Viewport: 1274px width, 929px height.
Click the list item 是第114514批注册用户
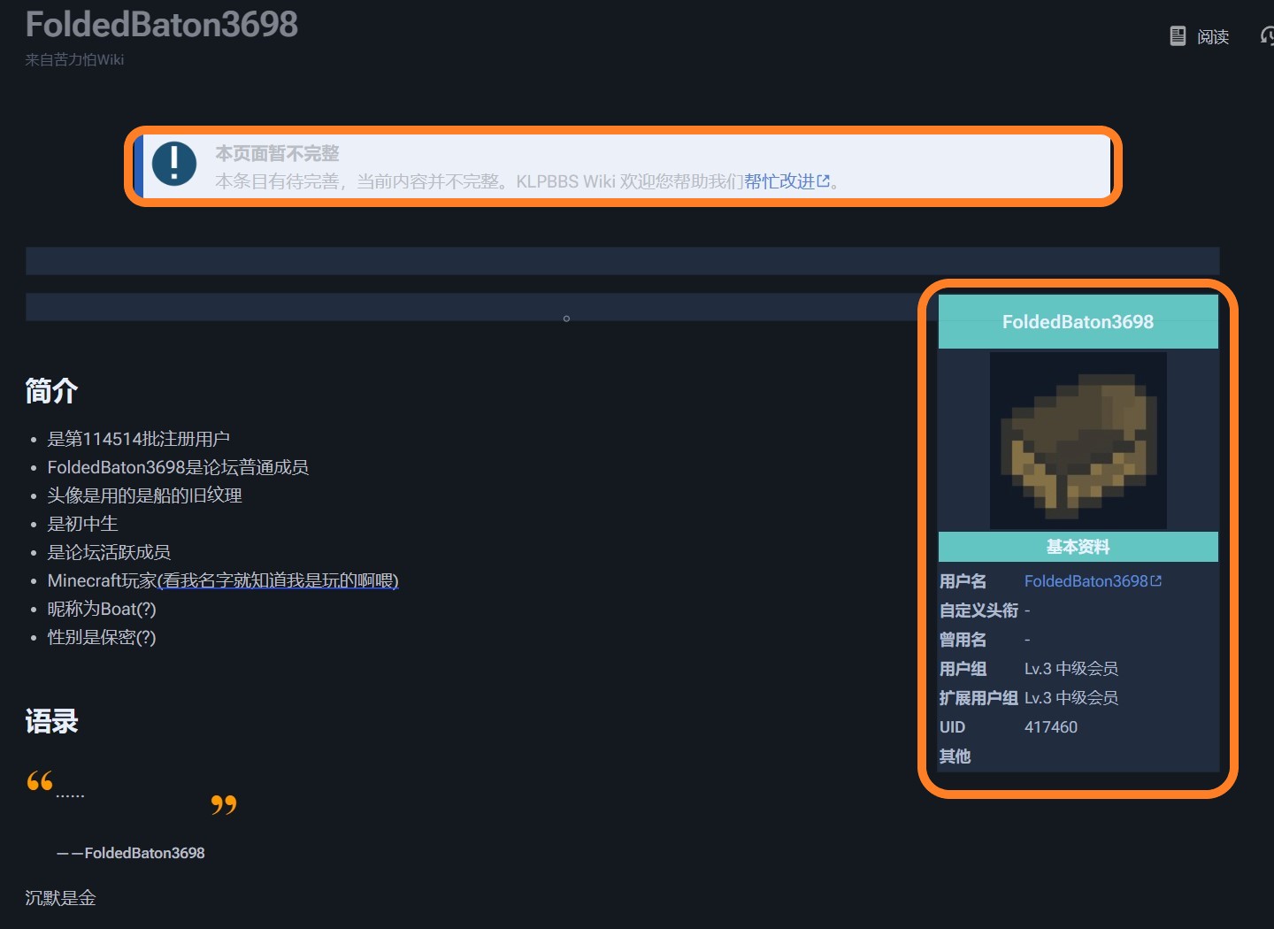[x=139, y=439]
